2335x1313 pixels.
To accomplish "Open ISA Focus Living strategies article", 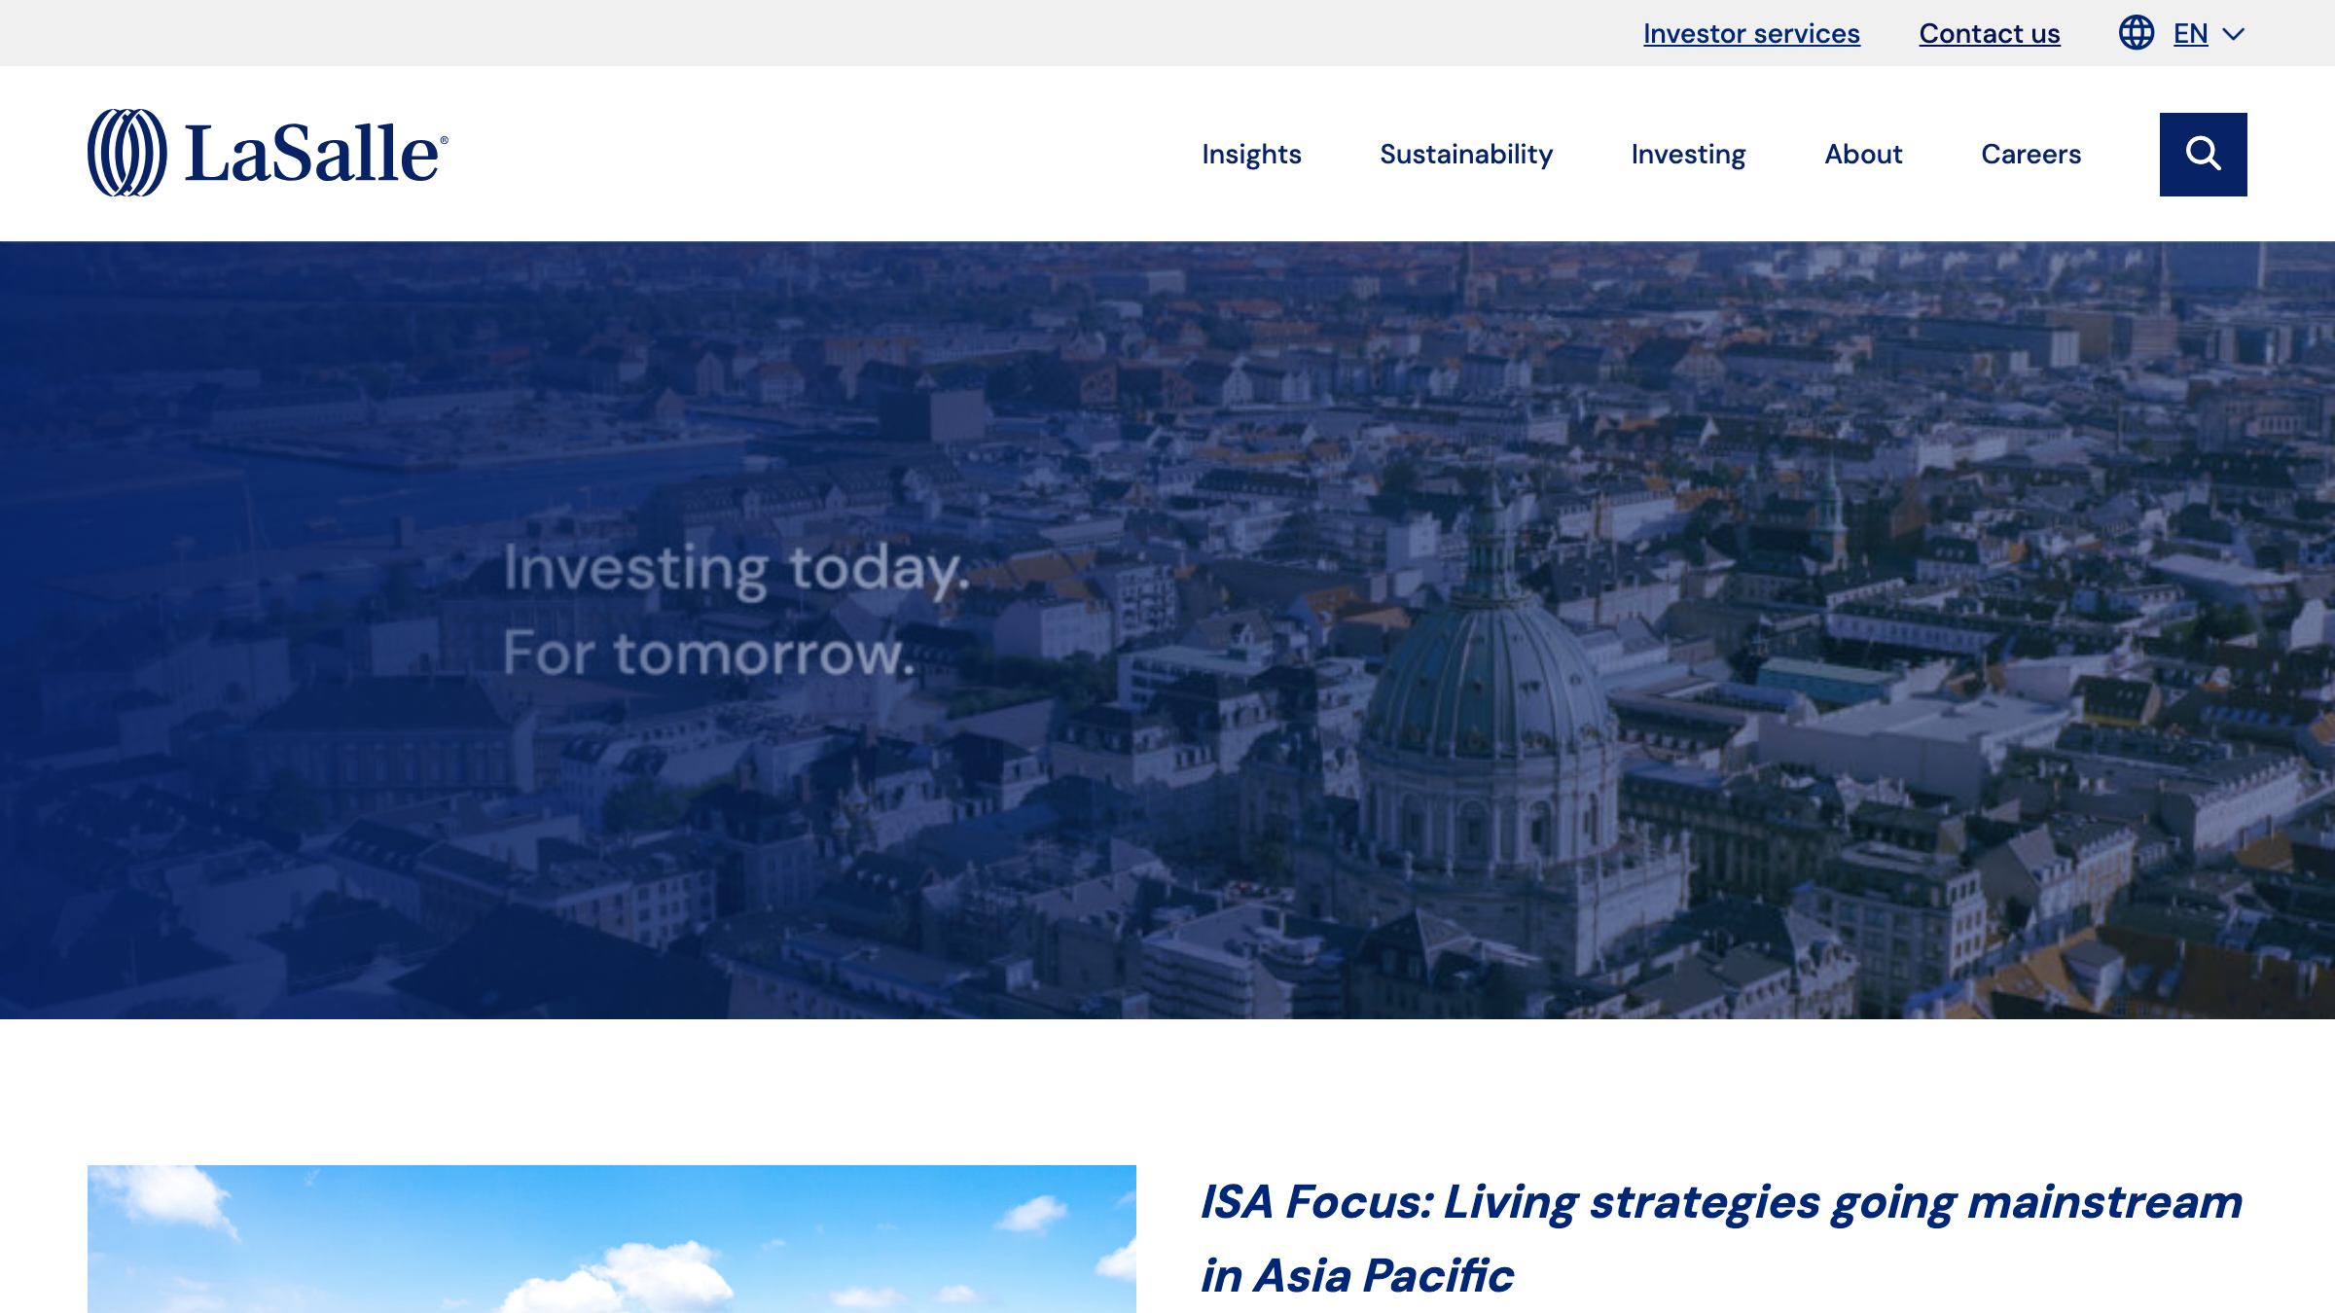I will (1720, 1238).
